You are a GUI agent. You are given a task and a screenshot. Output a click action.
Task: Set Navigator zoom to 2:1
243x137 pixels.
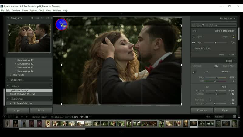[48, 18]
